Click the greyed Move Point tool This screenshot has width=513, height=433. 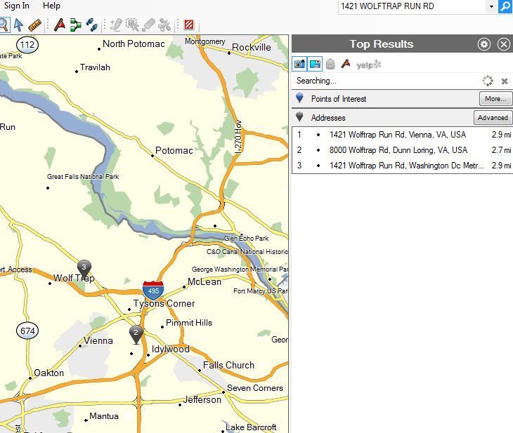coord(132,25)
